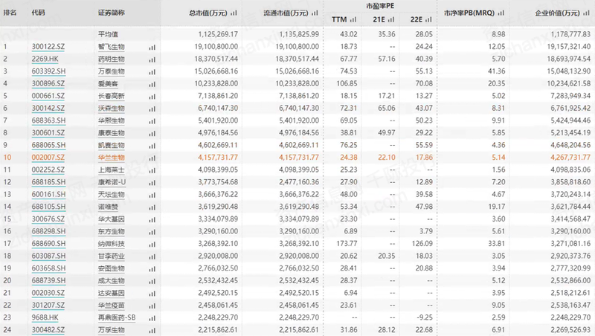Click the 排名 column header
Viewport: 595px width, 336px height.
click(x=10, y=13)
